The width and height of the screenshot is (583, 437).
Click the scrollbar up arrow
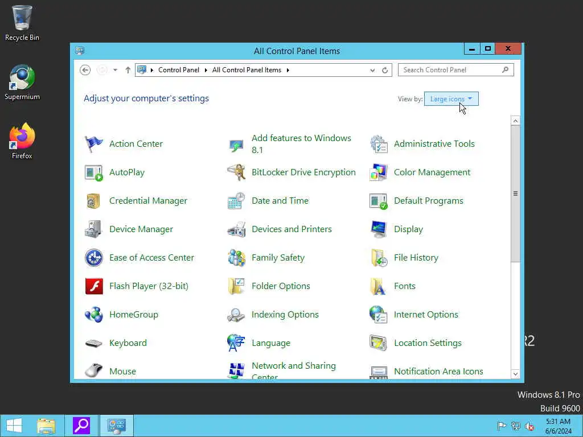point(515,121)
